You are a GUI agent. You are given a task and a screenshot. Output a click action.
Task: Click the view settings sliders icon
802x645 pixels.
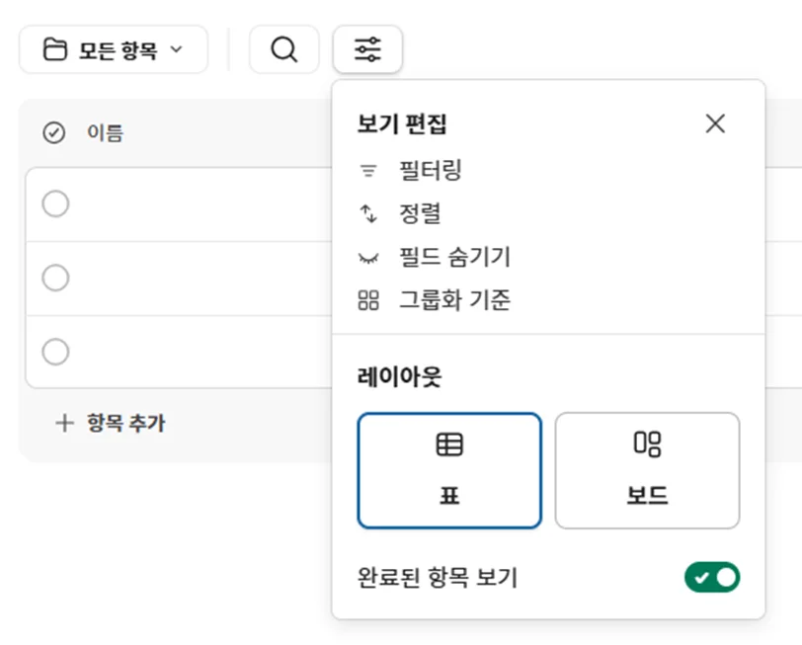[367, 49]
